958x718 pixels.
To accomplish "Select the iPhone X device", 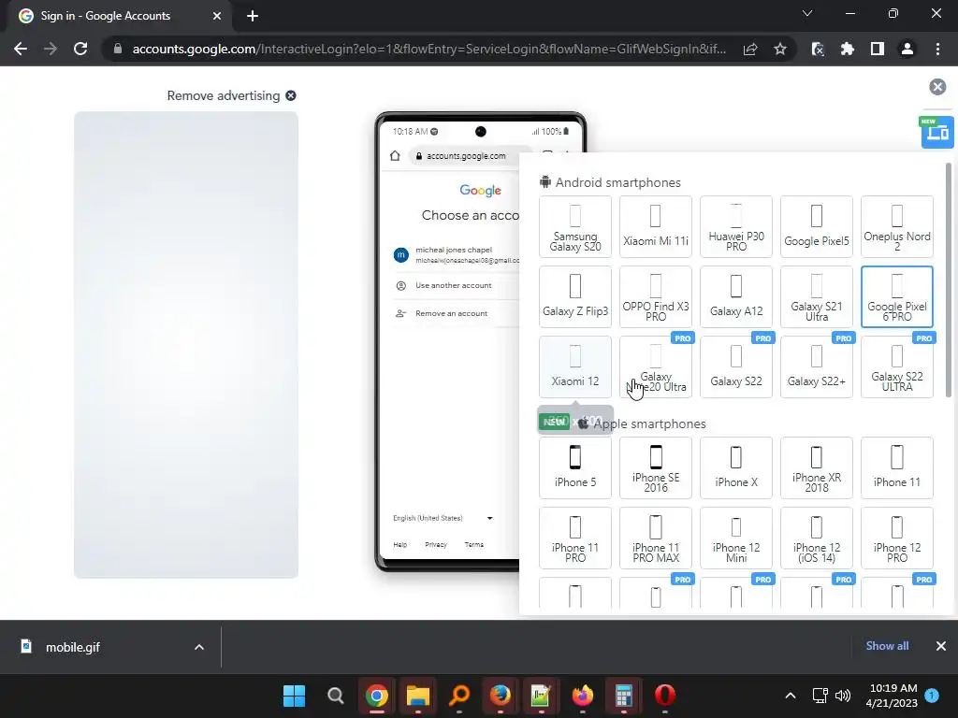I will (x=736, y=467).
